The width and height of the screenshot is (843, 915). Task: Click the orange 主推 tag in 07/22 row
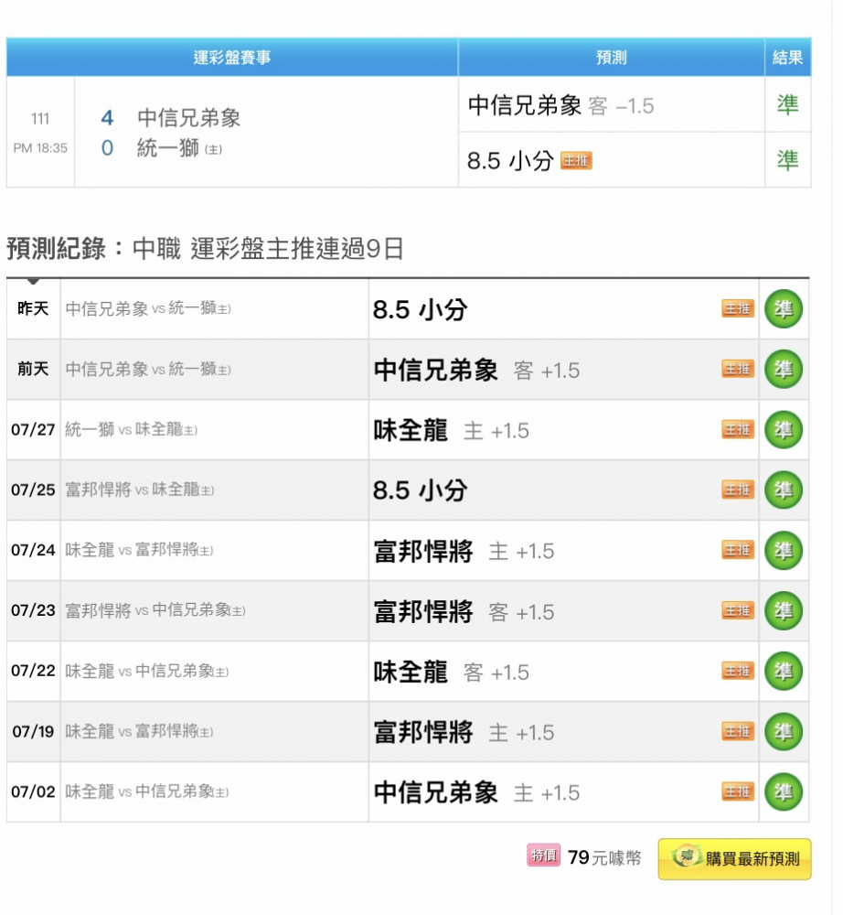[x=738, y=671]
